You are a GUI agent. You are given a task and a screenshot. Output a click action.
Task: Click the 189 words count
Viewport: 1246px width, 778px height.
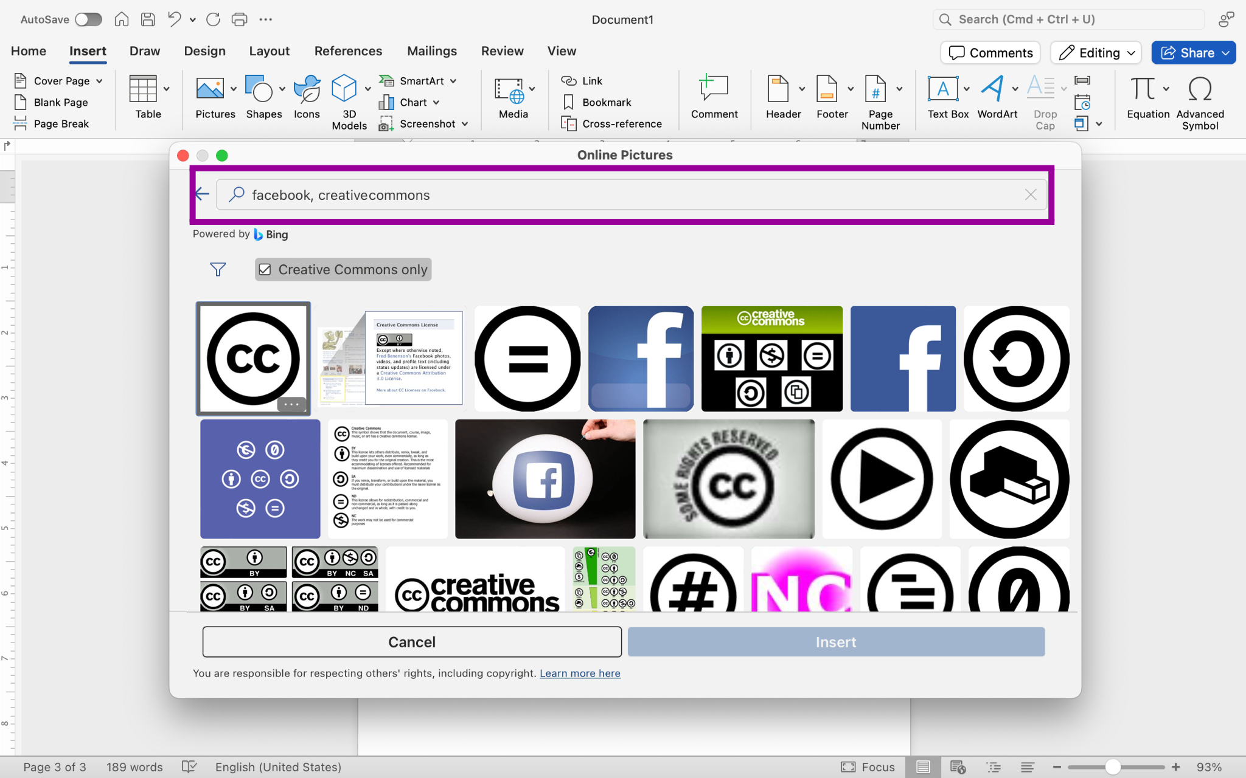tap(134, 767)
